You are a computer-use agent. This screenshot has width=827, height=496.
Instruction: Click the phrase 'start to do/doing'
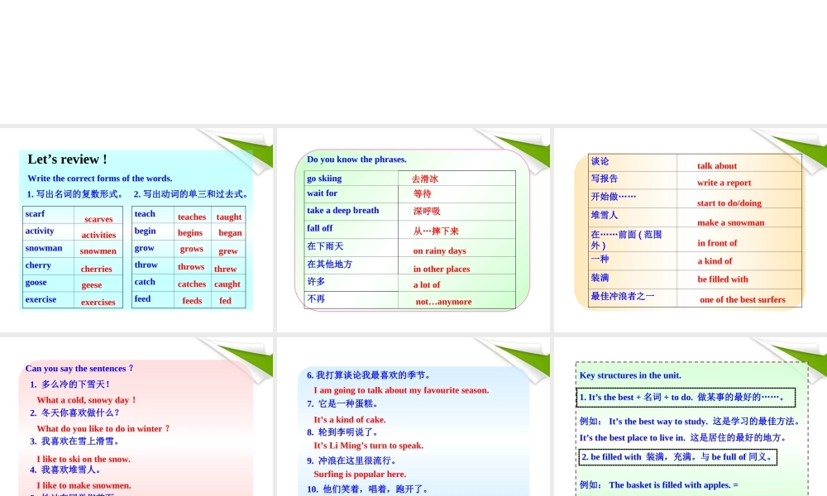729,203
